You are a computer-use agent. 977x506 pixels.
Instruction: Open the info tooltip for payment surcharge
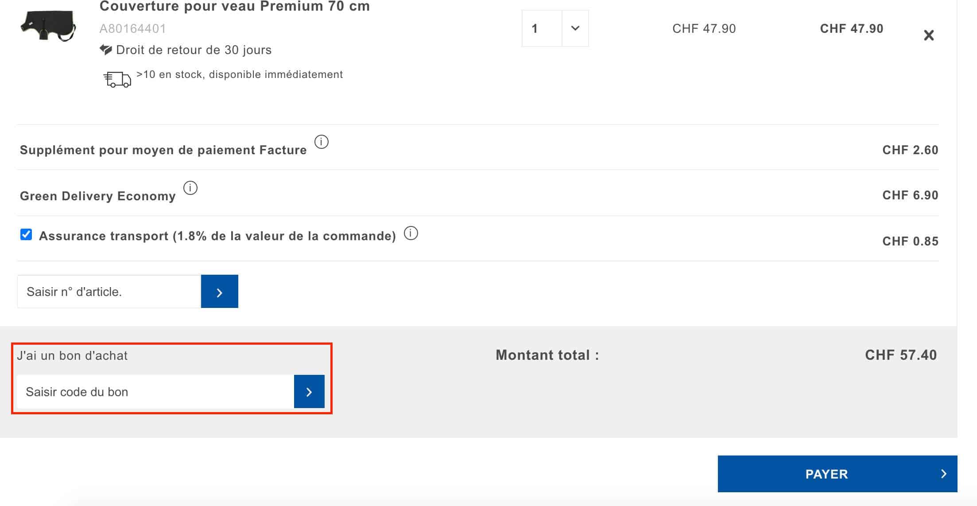[x=322, y=142]
